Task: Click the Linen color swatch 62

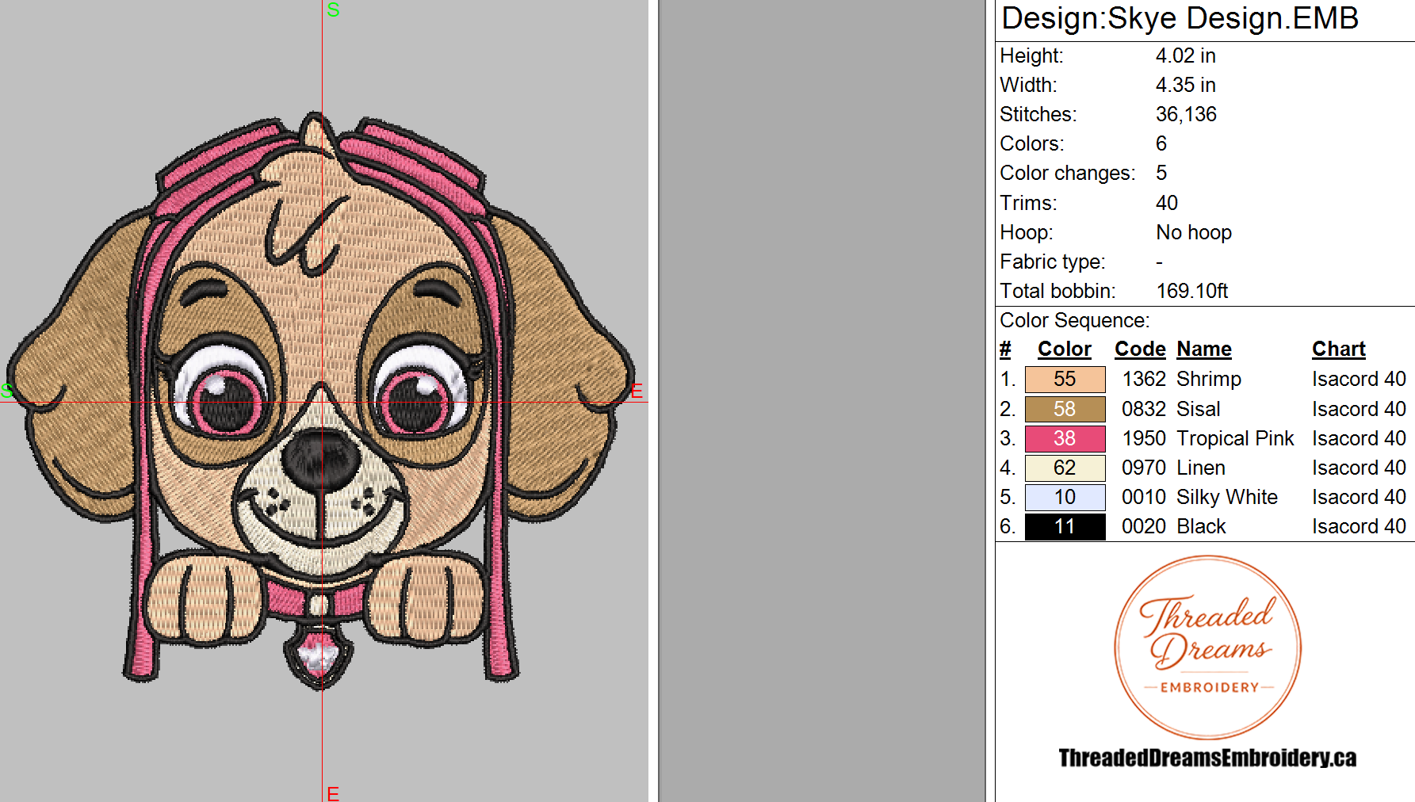Action: pos(1065,468)
